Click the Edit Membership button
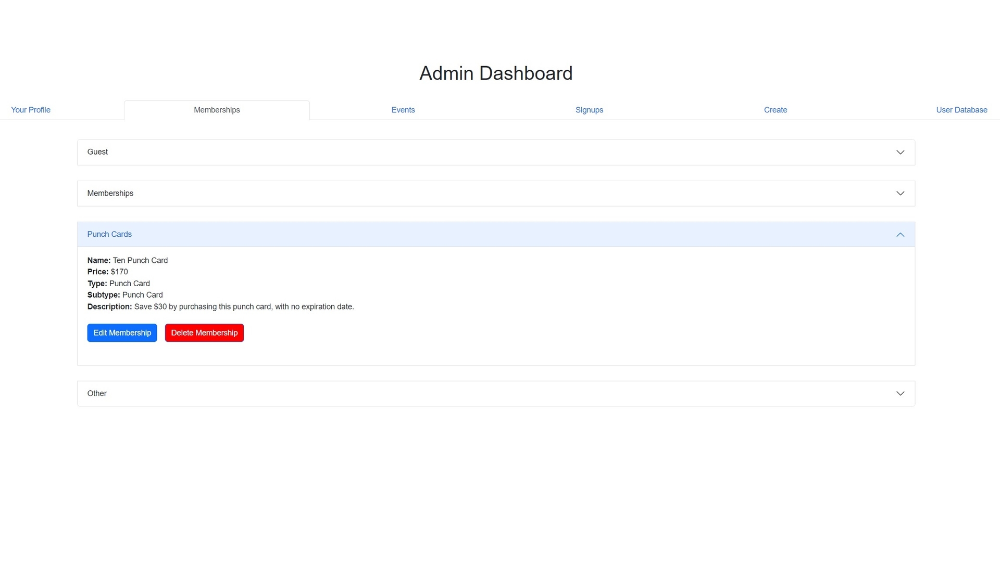The width and height of the screenshot is (1000, 561). [122, 333]
